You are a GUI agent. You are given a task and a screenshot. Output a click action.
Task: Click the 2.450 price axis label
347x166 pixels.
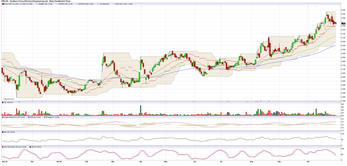coord(343,10)
